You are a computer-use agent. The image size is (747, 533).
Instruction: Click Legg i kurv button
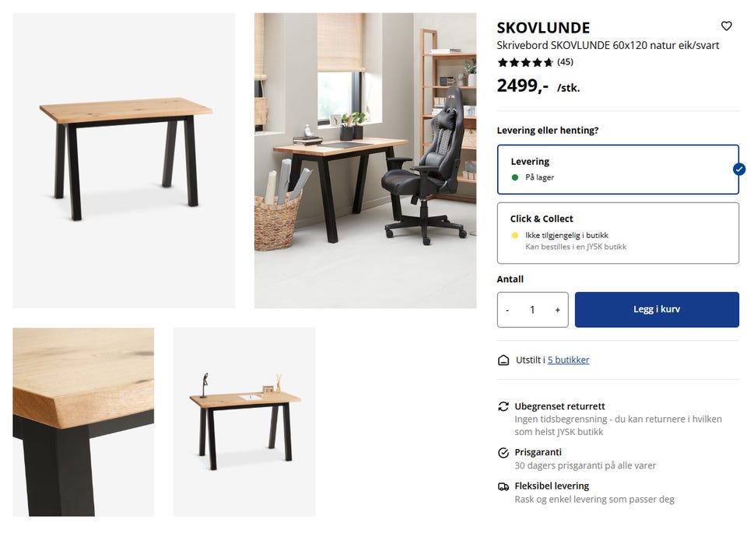(657, 309)
